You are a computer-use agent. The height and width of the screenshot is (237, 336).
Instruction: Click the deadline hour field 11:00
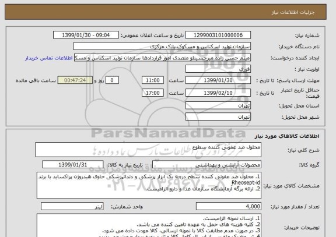click(153, 80)
